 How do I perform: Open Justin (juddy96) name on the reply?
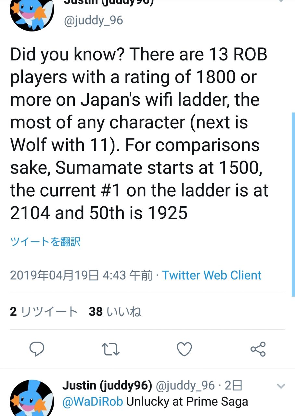pos(107,386)
